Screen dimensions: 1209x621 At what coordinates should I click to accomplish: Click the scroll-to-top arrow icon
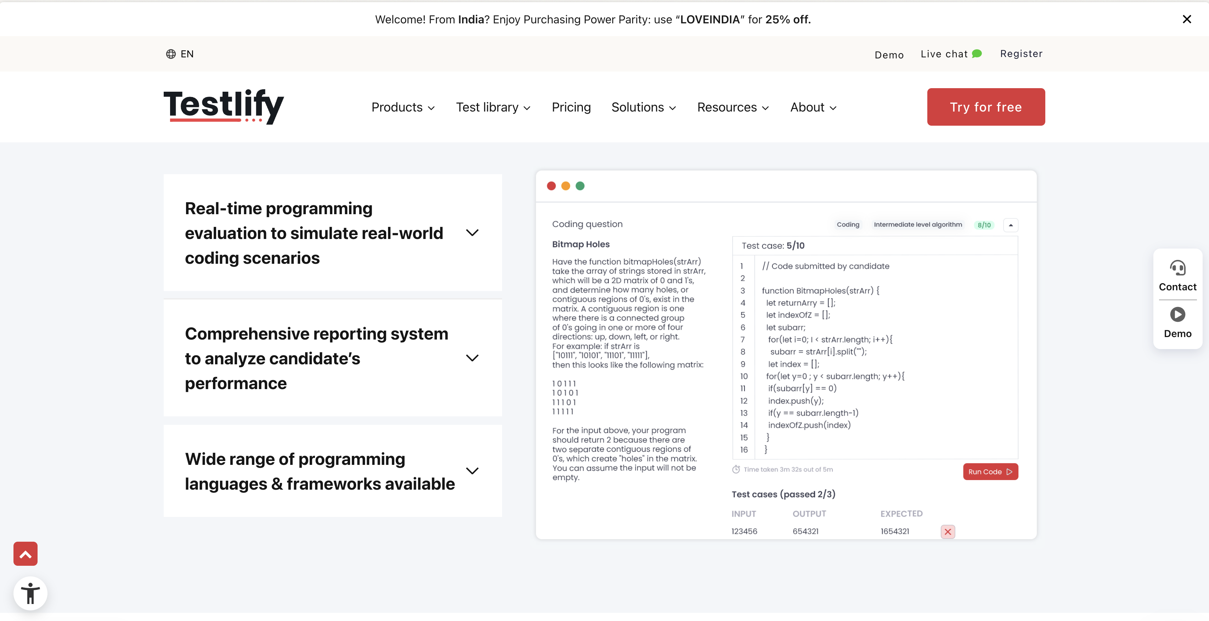[x=26, y=554]
